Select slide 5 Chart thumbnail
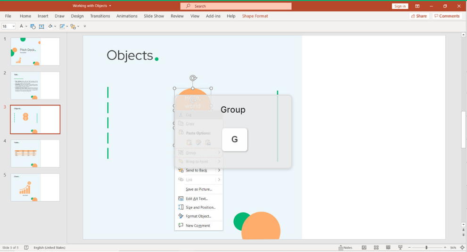The image size is (467, 252). point(35,187)
